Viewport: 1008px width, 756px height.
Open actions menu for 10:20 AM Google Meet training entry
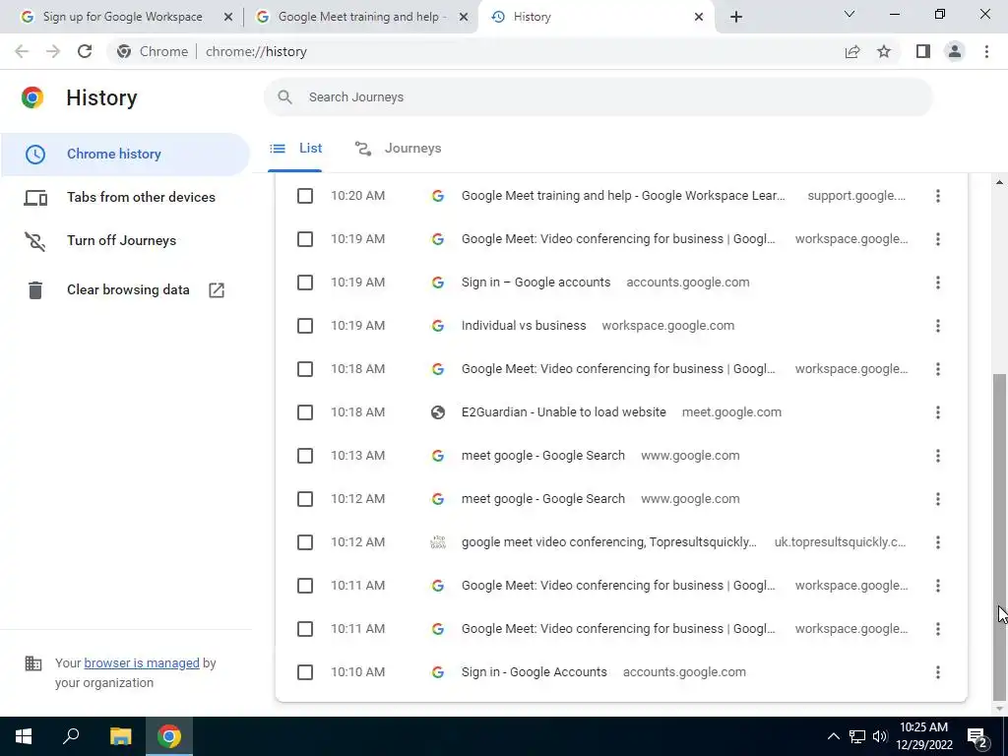pos(938,196)
